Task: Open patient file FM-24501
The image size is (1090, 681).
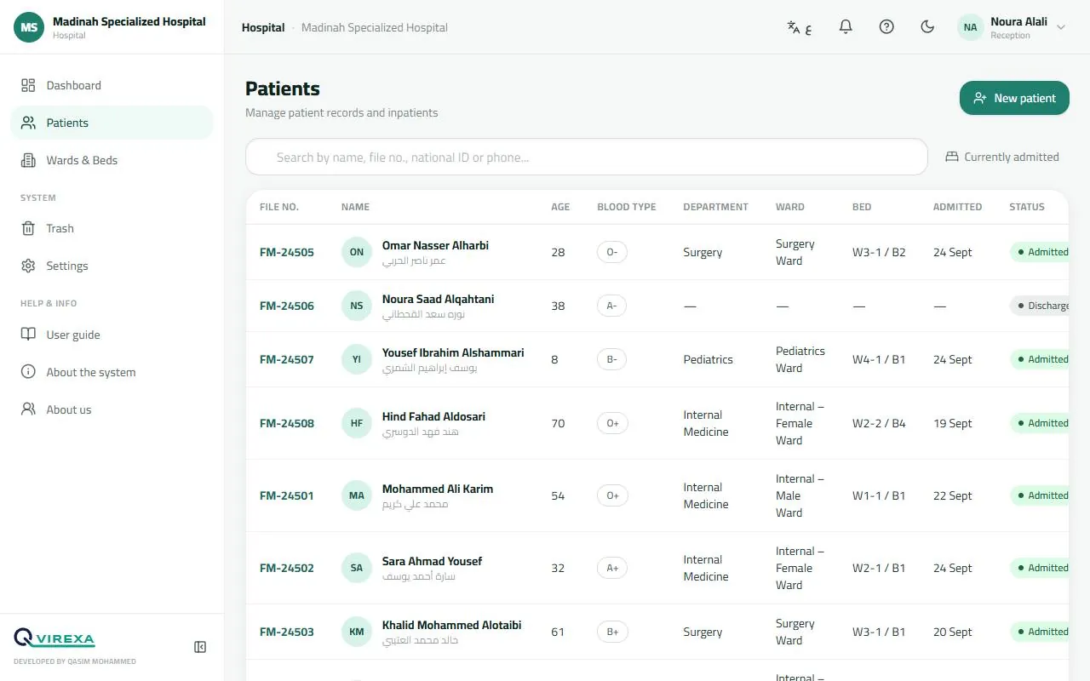Action: point(287,495)
